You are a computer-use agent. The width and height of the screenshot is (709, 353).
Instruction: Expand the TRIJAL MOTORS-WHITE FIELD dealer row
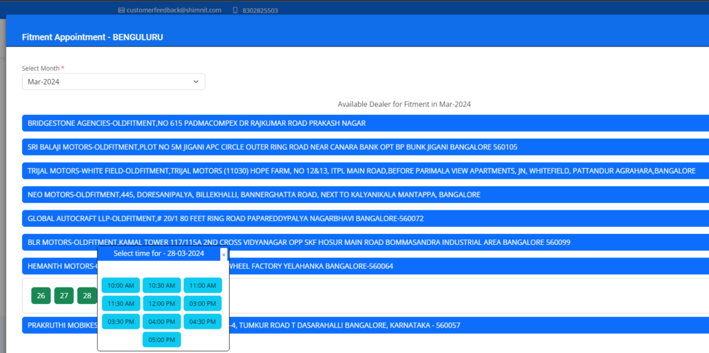(x=366, y=171)
